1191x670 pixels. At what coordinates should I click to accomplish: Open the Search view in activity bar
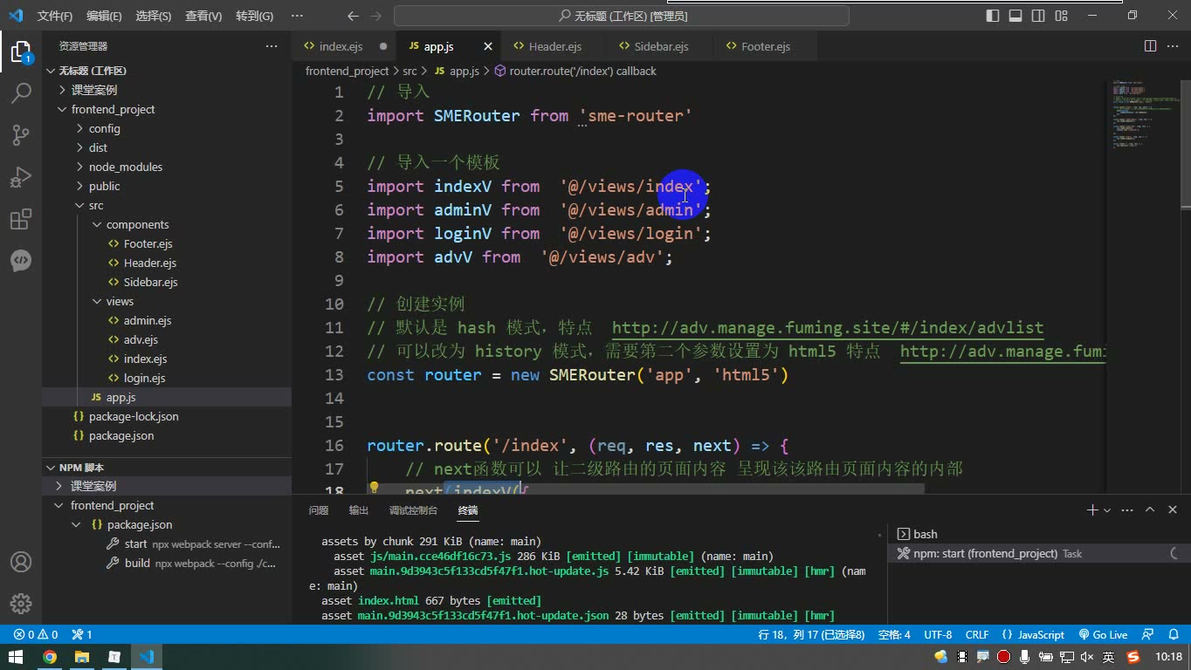[21, 92]
